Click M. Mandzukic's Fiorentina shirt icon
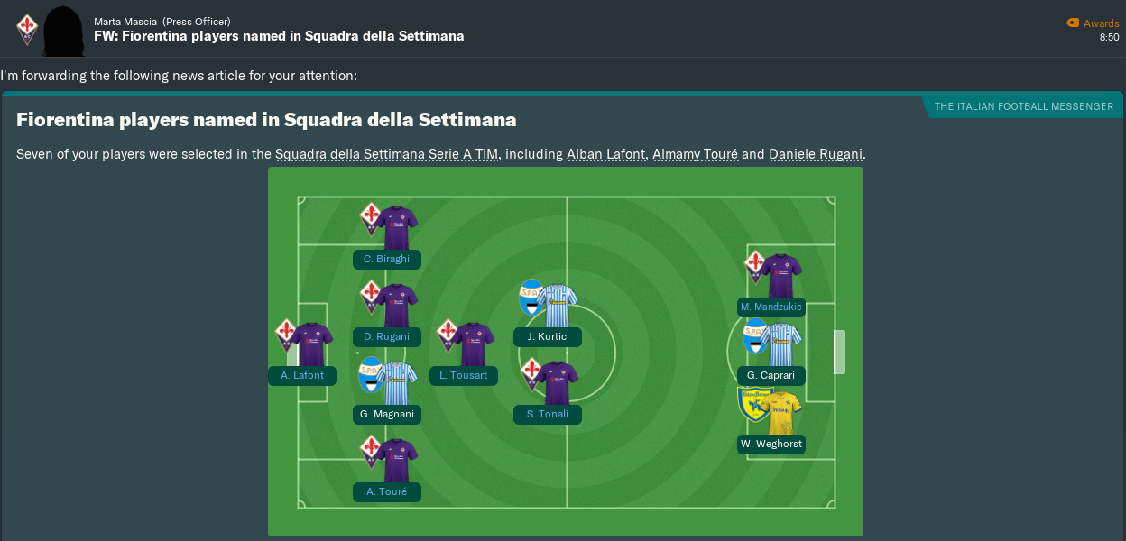Screen dimensions: 1126x541 point(781,276)
